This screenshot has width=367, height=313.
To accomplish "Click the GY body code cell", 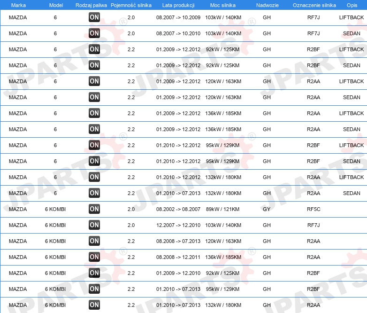I will (267, 209).
